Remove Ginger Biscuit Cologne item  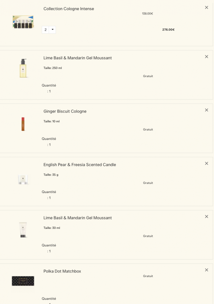(x=206, y=110)
